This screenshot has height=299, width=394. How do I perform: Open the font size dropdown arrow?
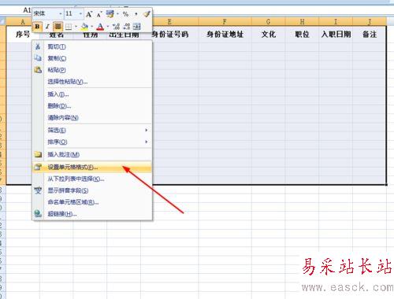[x=80, y=13]
